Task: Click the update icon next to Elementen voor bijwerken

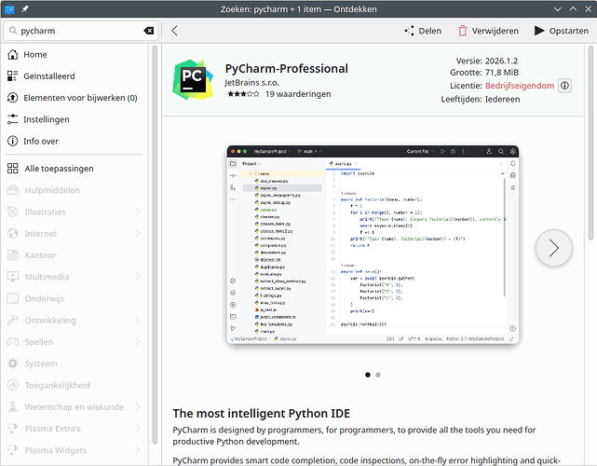Action: point(12,98)
